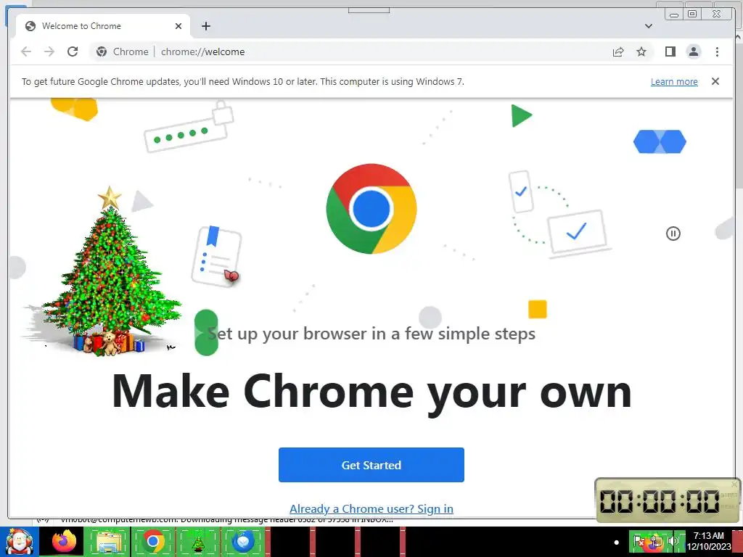Click RESET on the stopwatch widget

(728, 506)
